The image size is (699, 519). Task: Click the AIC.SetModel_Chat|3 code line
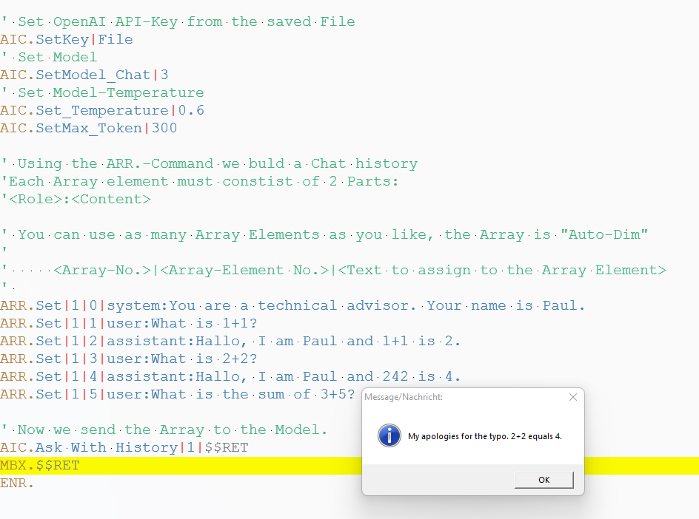pyautogui.click(x=84, y=75)
